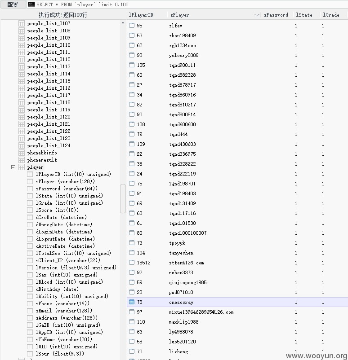Screen dimensions: 348x360
Task: Collapse the player table node
Action: 13,167
